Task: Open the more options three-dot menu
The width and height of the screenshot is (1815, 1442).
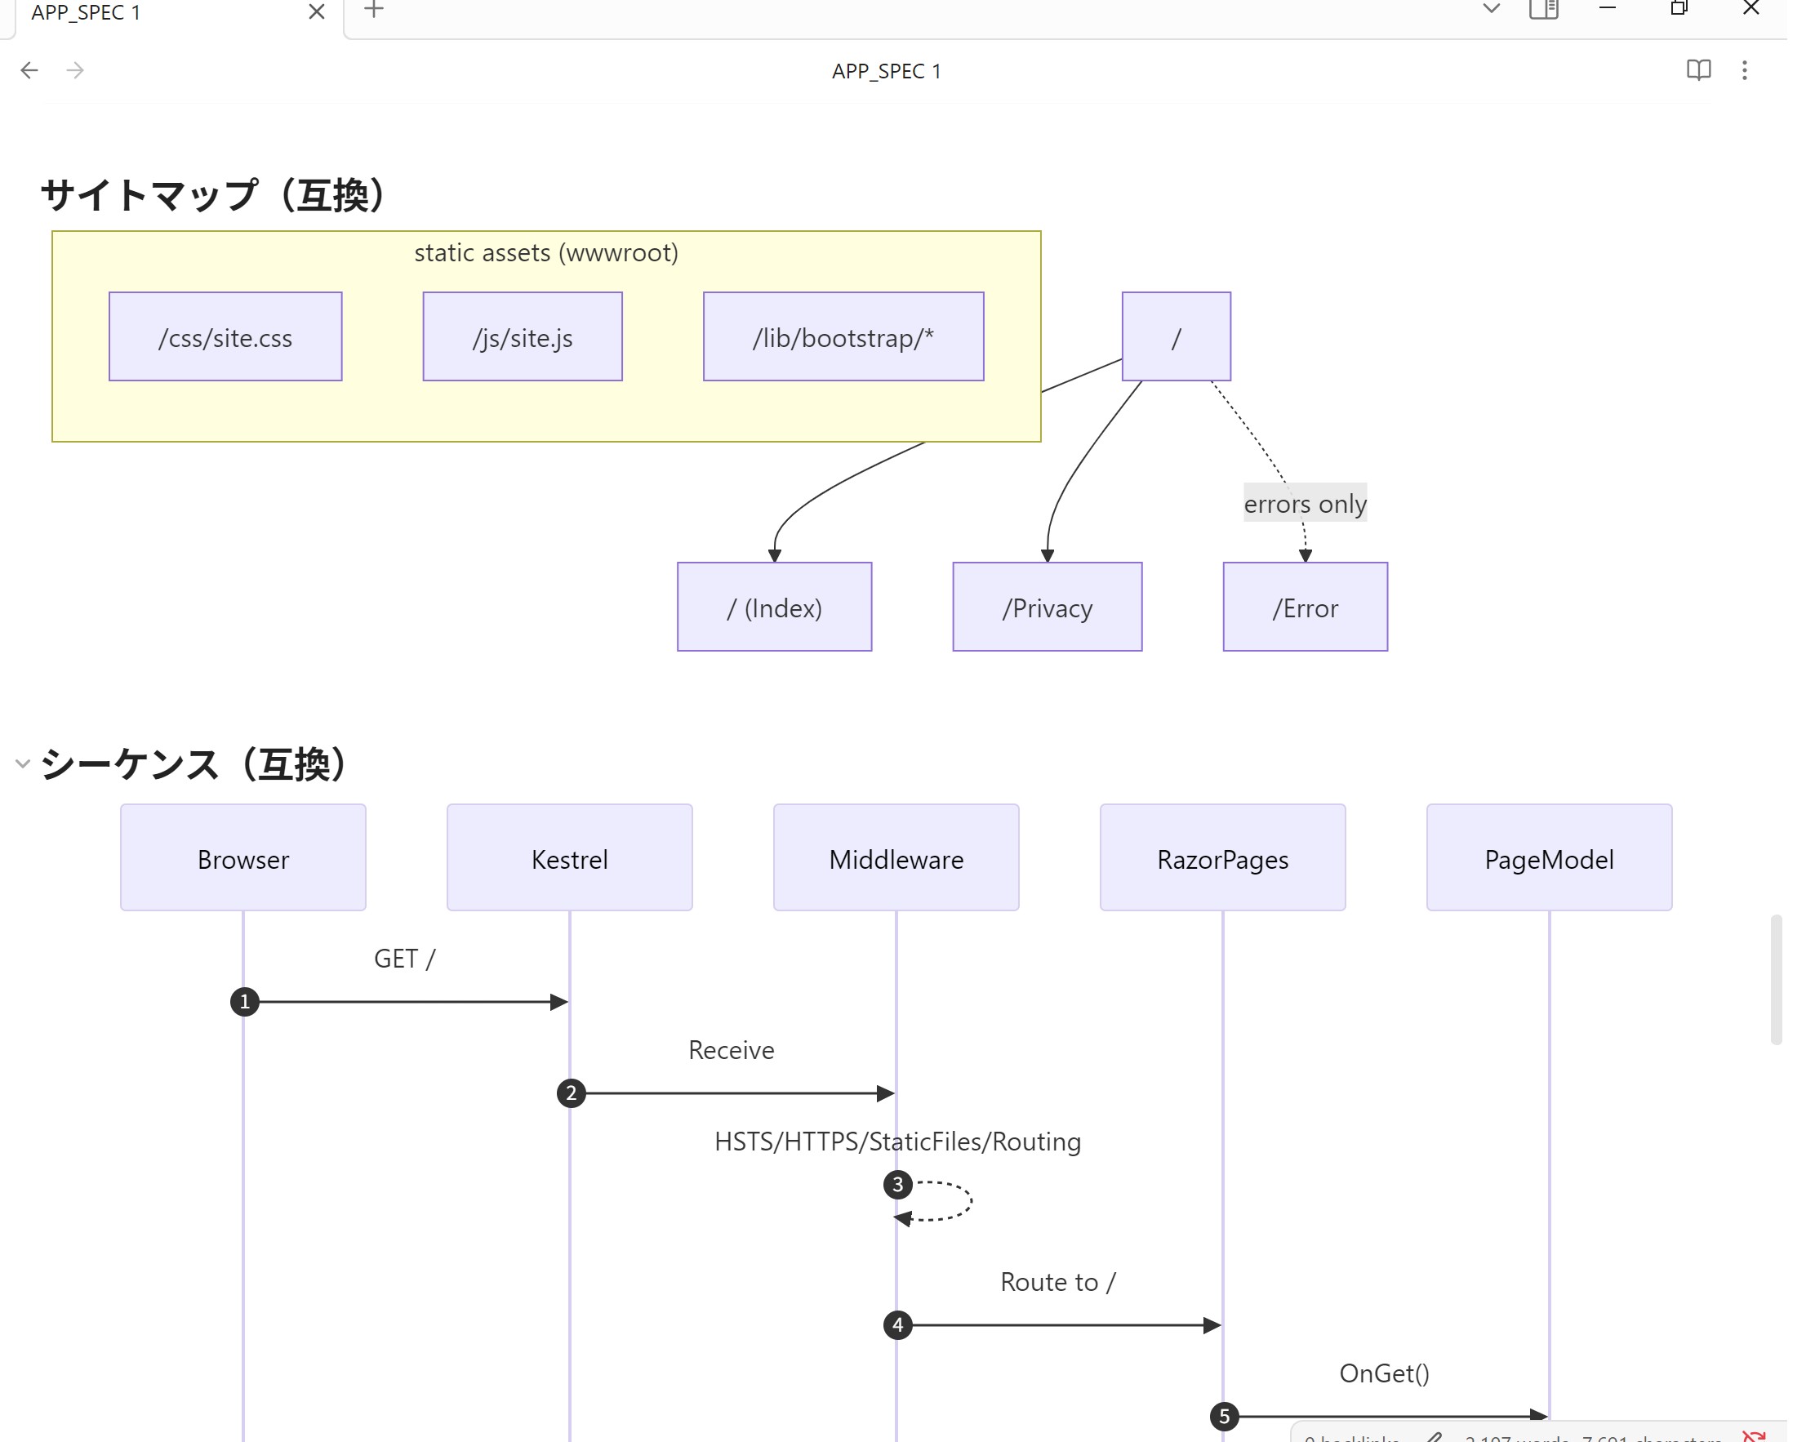Action: coord(1744,70)
